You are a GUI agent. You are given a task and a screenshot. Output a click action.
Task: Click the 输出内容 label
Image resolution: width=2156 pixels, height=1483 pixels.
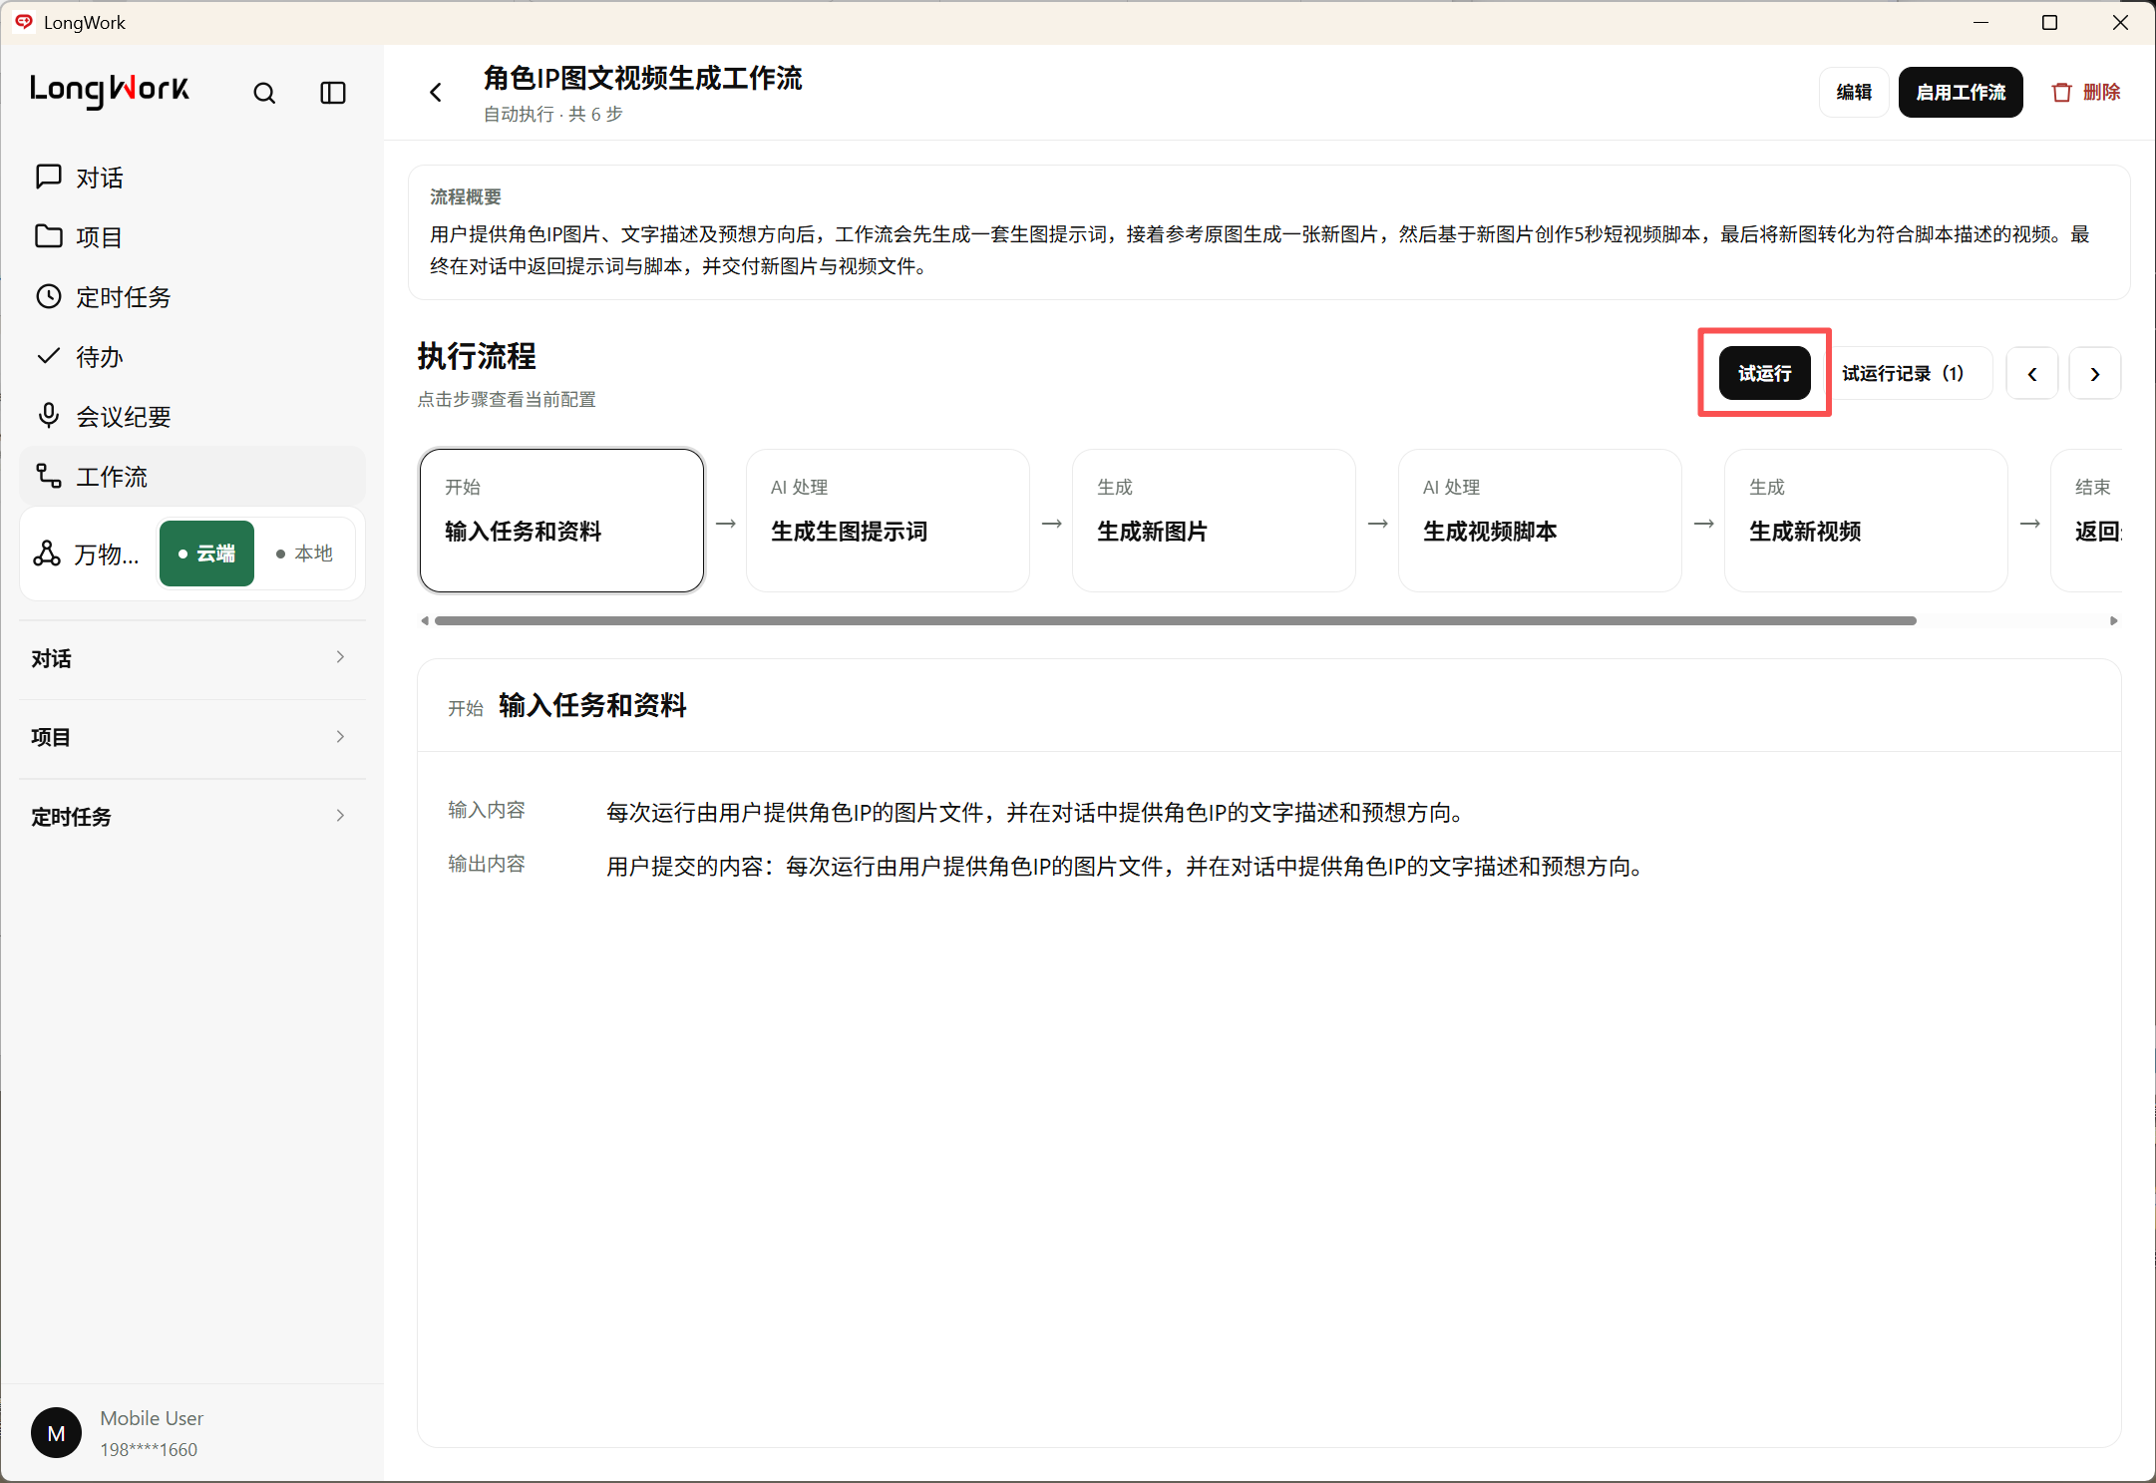487,864
